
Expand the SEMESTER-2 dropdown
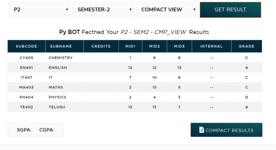pyautogui.click(x=103, y=10)
